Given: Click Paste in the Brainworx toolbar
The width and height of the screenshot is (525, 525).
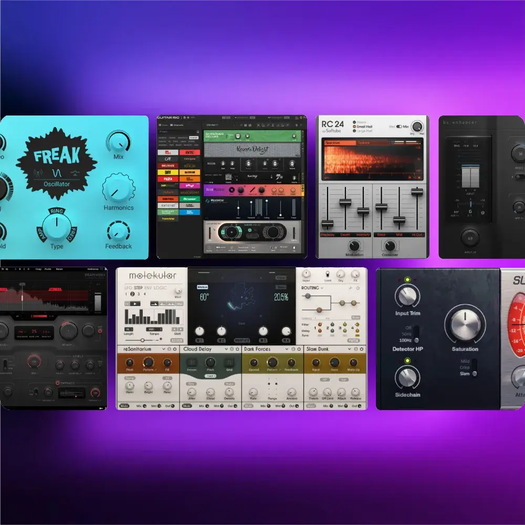Looking at the screenshot, I should click(48, 269).
